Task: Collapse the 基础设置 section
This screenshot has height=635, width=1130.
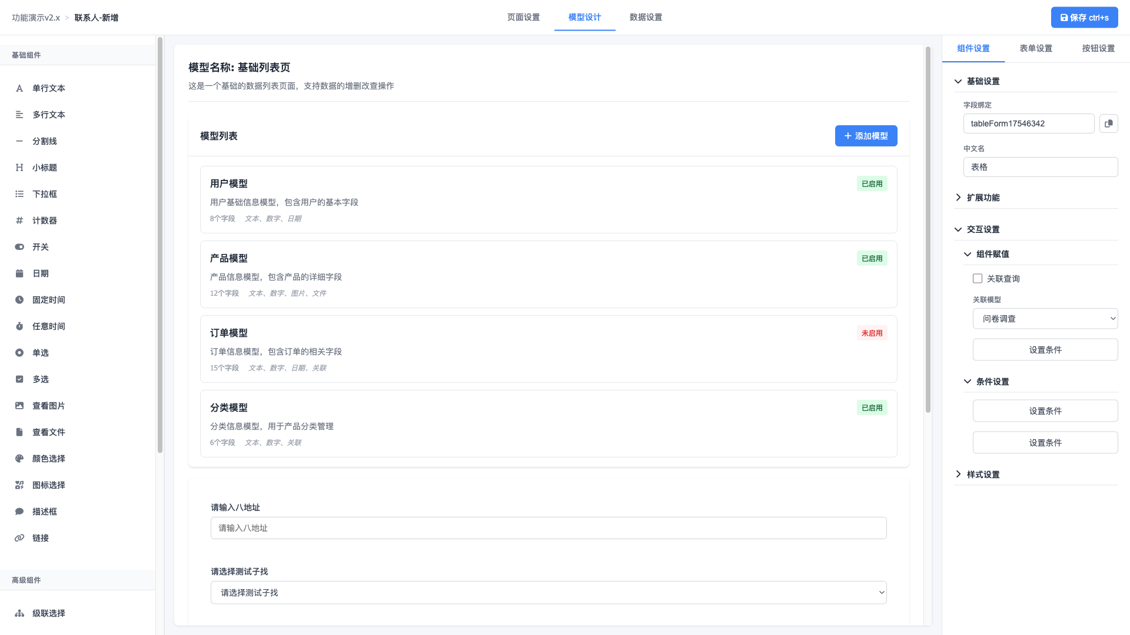Action: click(x=983, y=81)
